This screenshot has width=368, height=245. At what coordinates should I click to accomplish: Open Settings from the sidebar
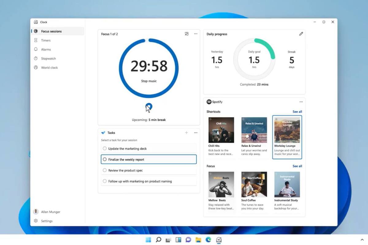47,221
